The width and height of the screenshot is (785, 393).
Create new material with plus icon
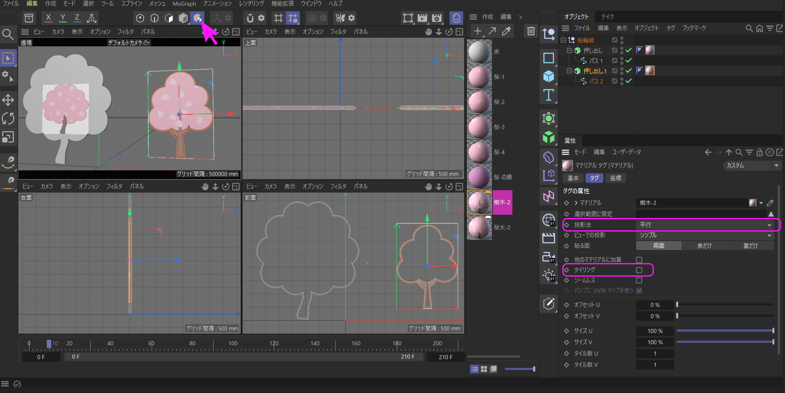click(478, 31)
